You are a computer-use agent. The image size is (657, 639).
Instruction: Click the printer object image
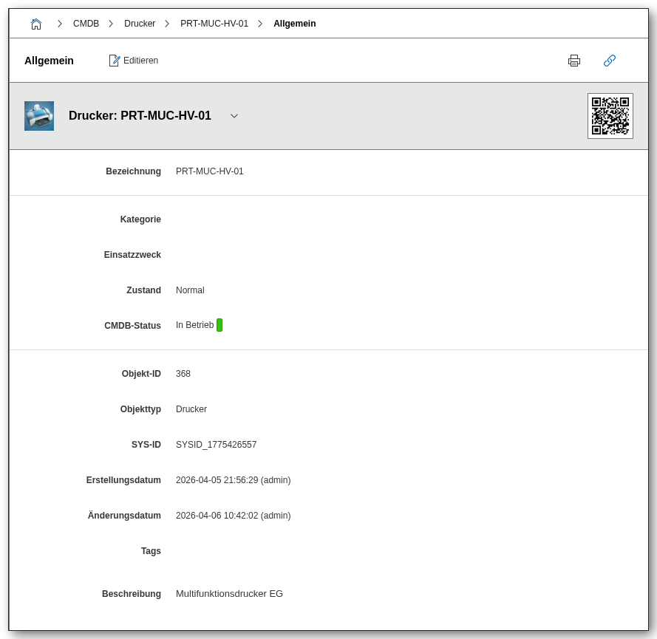[x=39, y=116]
